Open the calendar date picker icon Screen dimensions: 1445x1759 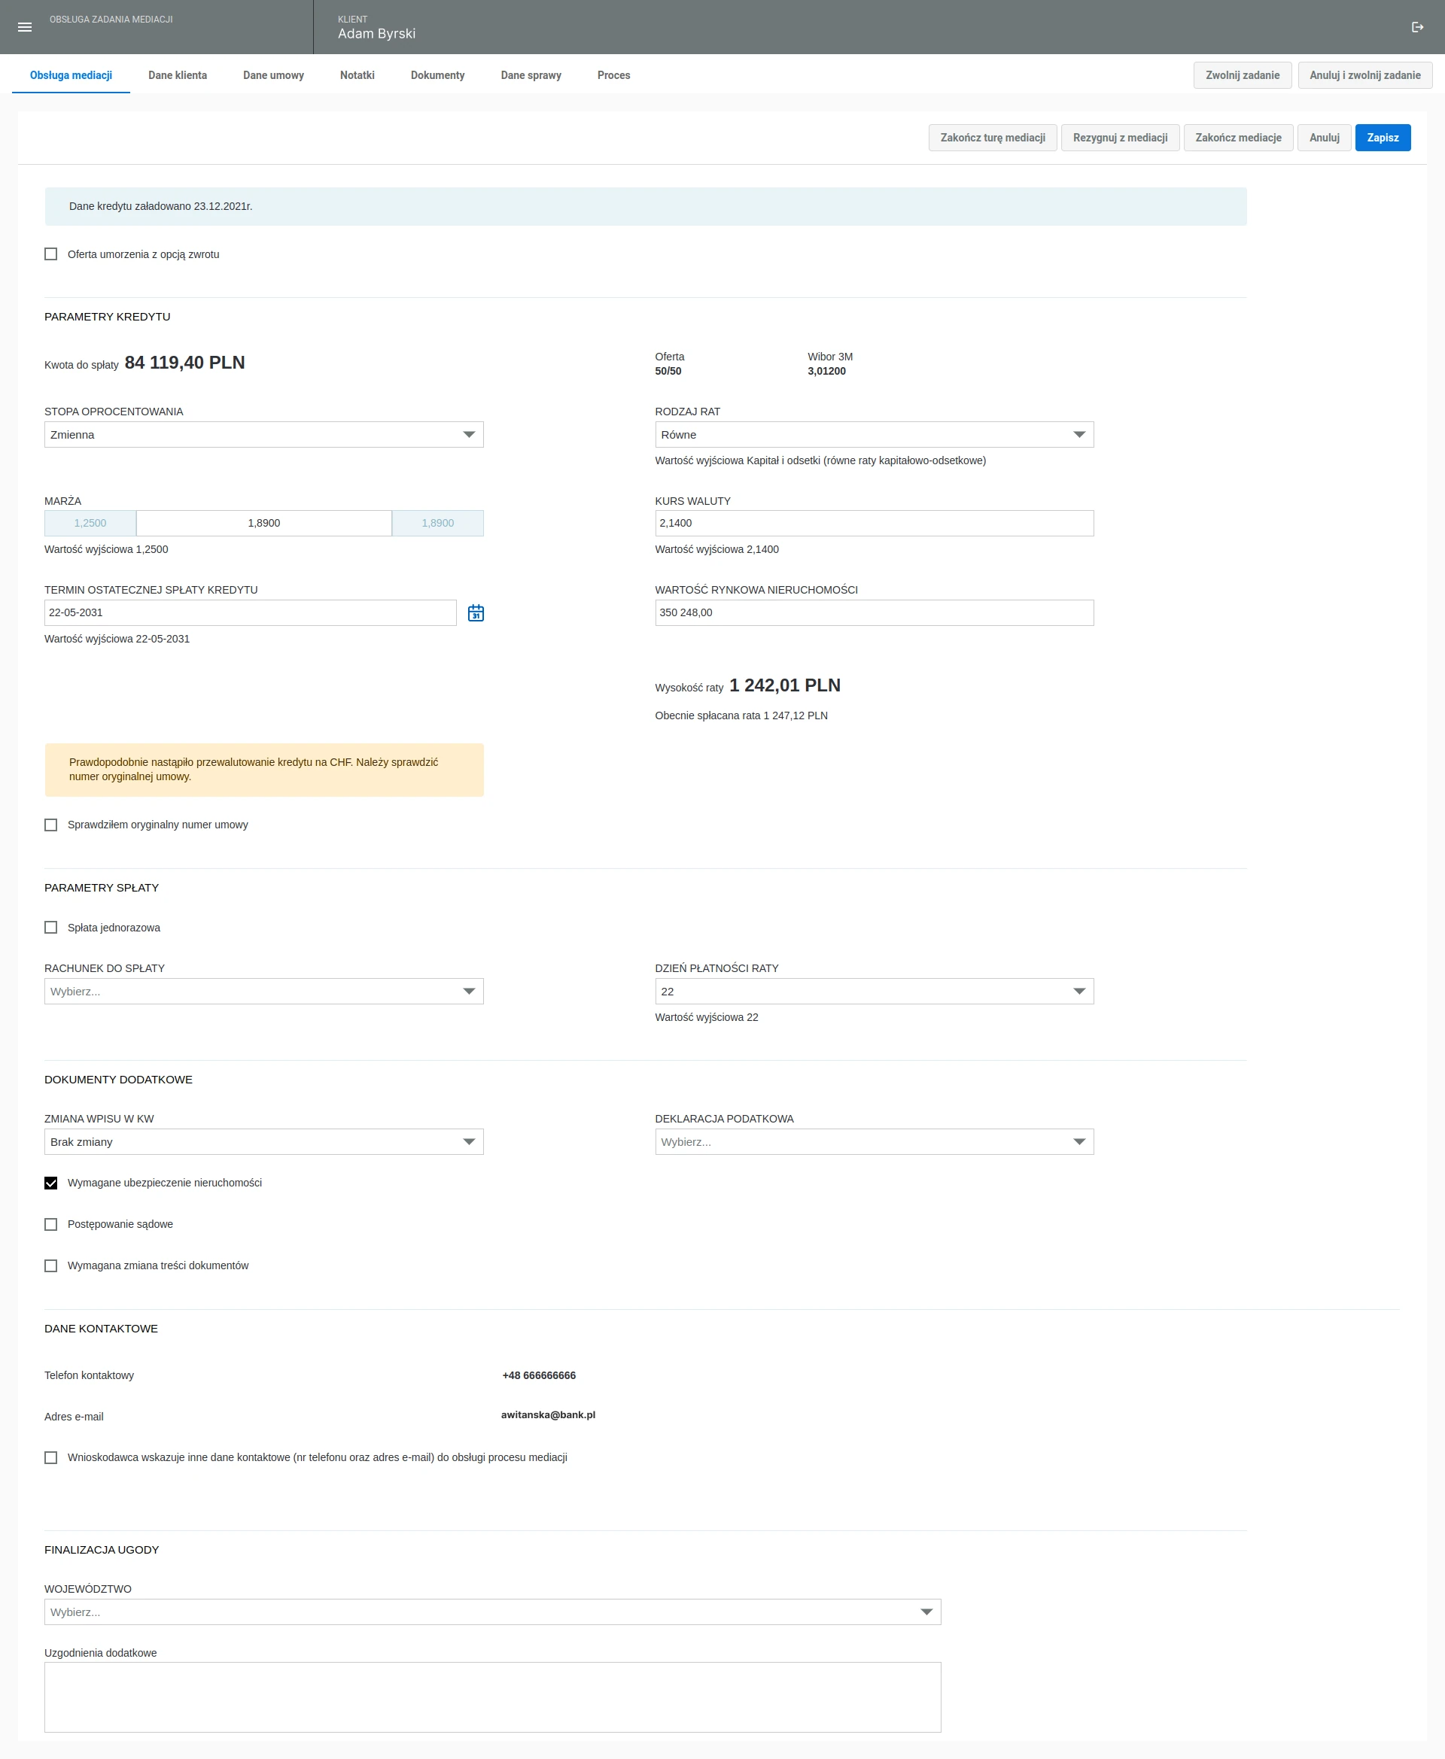click(476, 613)
